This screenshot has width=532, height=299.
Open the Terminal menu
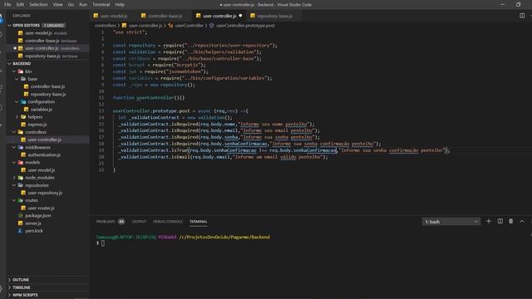click(x=101, y=4)
